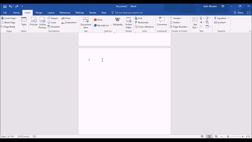Open Online Pictures in Illustrations

(43, 23)
